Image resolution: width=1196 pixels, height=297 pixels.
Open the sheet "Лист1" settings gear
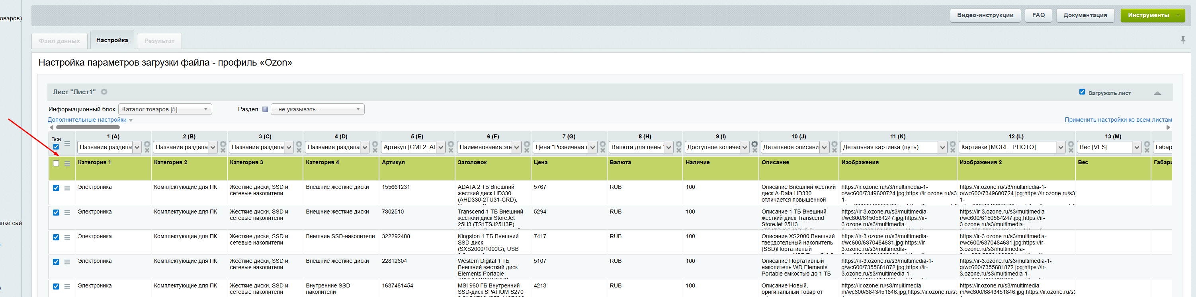[x=104, y=92]
